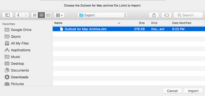Click the Documents icon in sidebar
205x96 pixels.
click(x=7, y=70)
